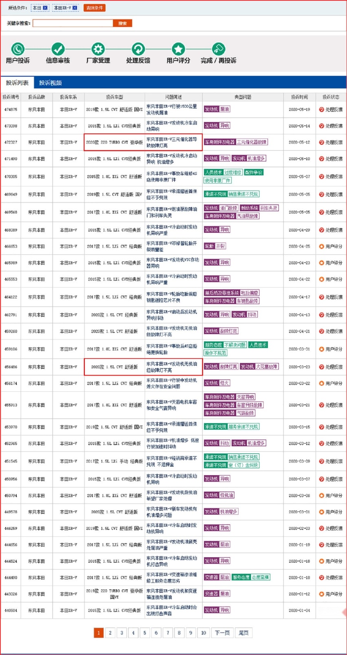Open complaint 东风本田XR-V行驶1500公里发动机漏油
Image resolution: width=347 pixels, height=655 pixels.
point(171,110)
